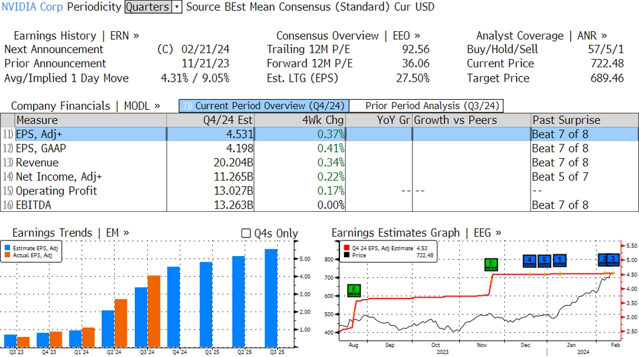Click the EBITDA 4Wk Chg value 0.00%
Image resolution: width=639 pixels, height=357 pixels.
point(331,205)
